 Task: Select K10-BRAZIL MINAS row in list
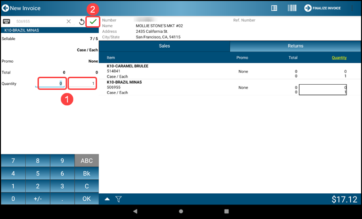(x=230, y=88)
